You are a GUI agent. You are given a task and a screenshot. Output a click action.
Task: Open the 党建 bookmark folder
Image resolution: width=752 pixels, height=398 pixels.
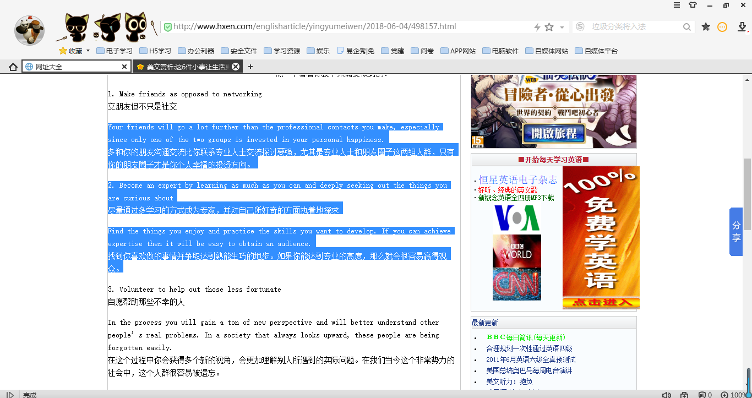tap(392, 51)
